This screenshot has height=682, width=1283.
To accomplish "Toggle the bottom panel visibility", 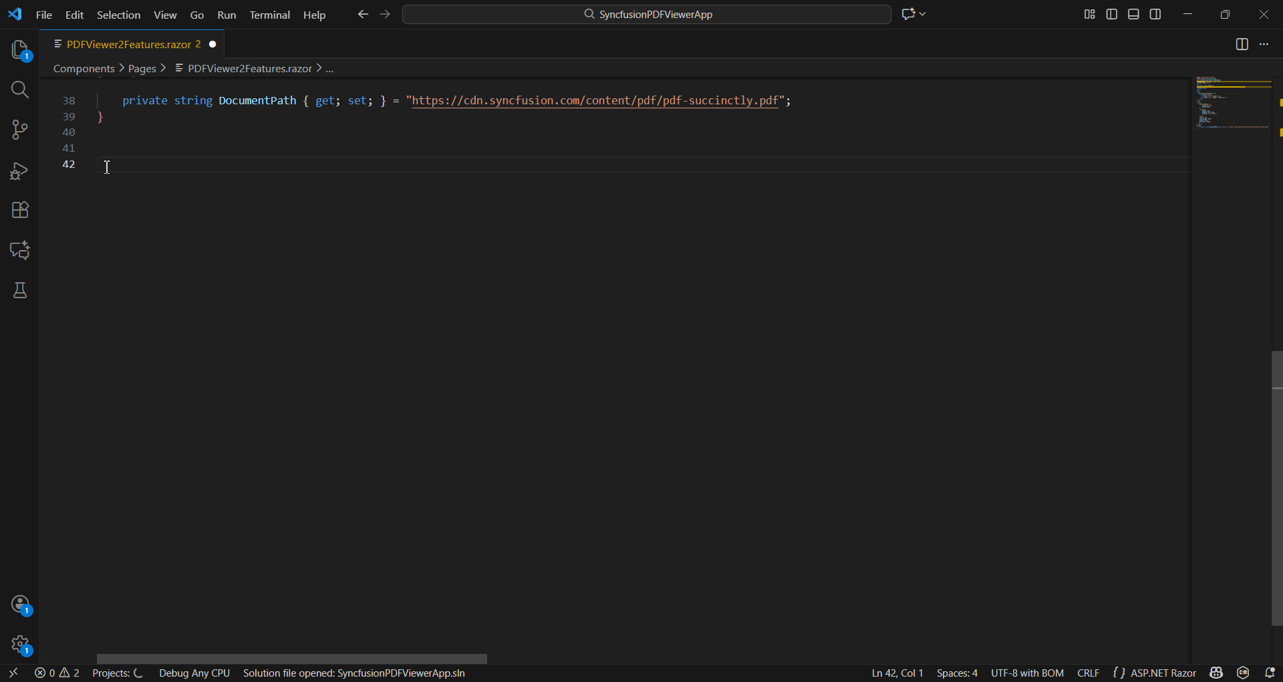I will point(1133,13).
